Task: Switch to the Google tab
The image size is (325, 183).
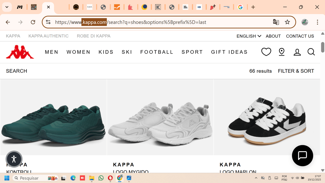Action: 240,7
